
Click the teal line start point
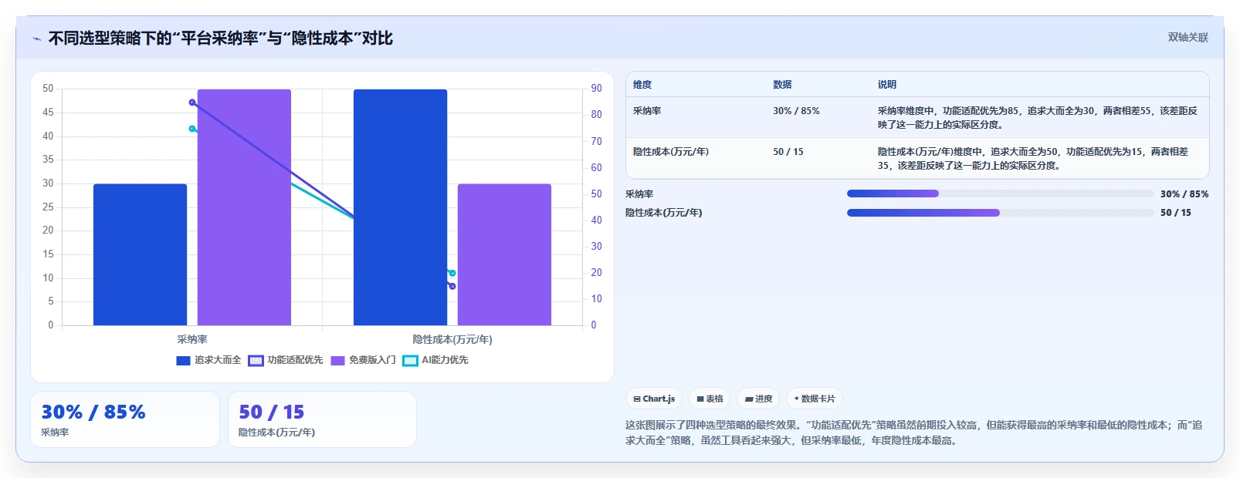tap(192, 129)
